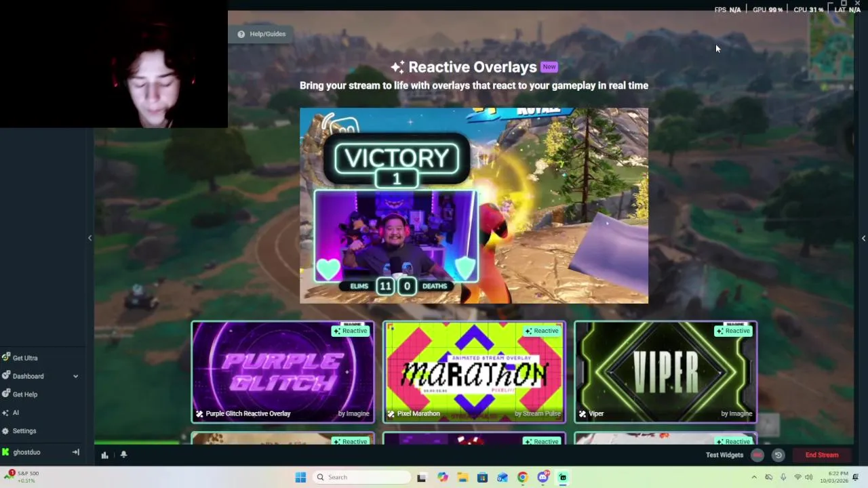Viewport: 868px width, 488px height.
Task: Open Task View on the taskbar
Action: (x=421, y=477)
